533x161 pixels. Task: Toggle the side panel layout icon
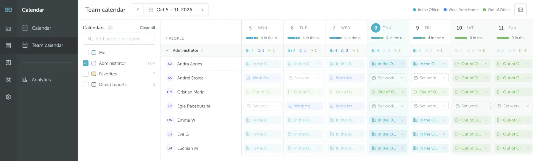pyautogui.click(x=521, y=10)
